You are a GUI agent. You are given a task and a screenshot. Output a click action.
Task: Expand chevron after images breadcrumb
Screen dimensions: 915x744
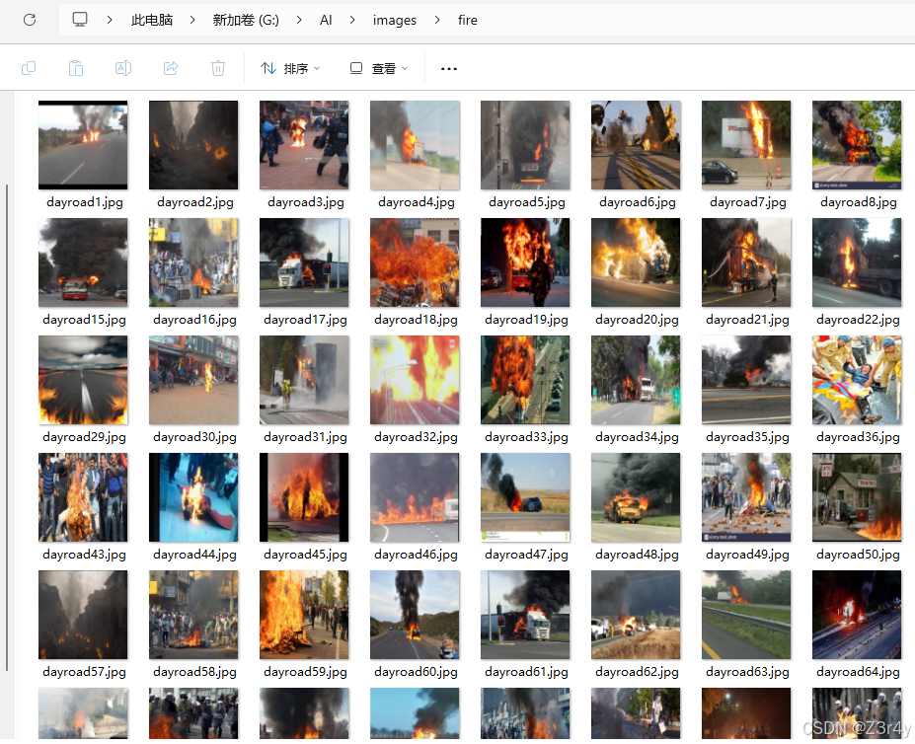coord(437,20)
